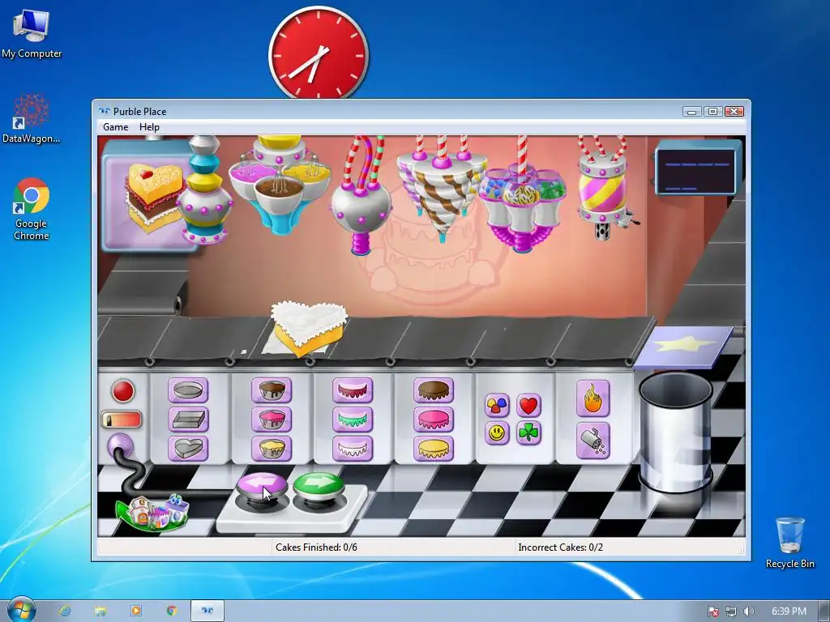This screenshot has height=622, width=830.
Task: Open My Computer desktop icon
Action: point(32,34)
